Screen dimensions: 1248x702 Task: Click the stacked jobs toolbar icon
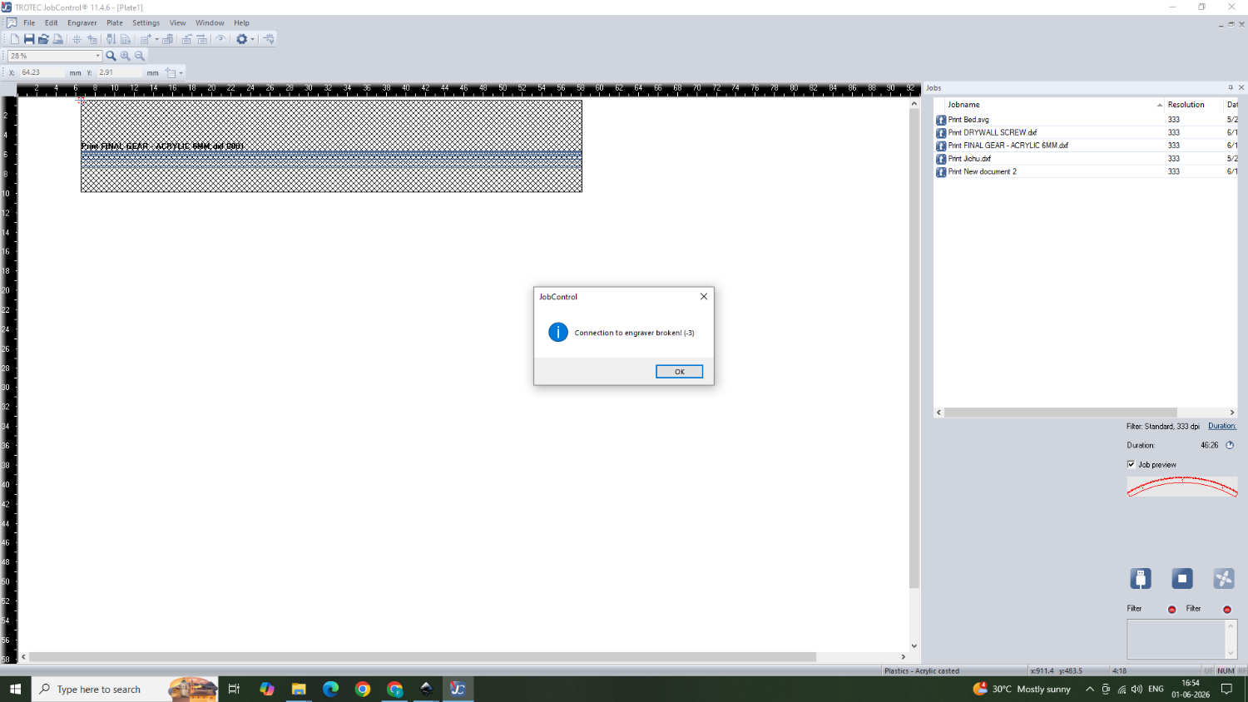pos(167,39)
